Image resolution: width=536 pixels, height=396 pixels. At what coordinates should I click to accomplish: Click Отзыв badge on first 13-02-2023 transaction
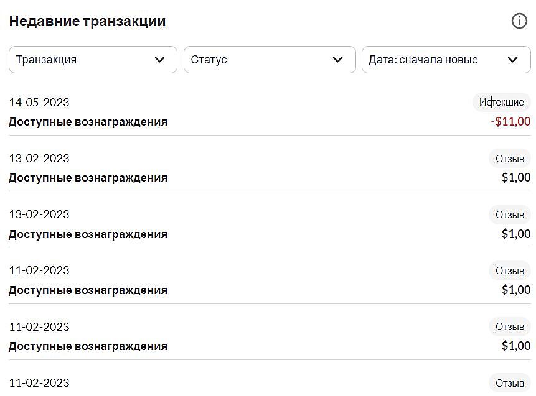510,159
